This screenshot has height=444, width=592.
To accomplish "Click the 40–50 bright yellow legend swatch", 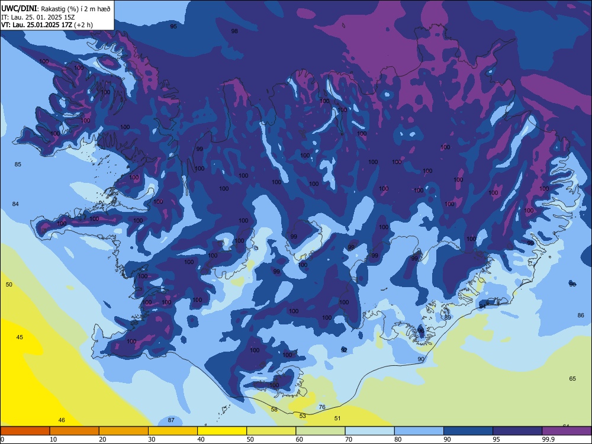I will pyautogui.click(x=222, y=431).
